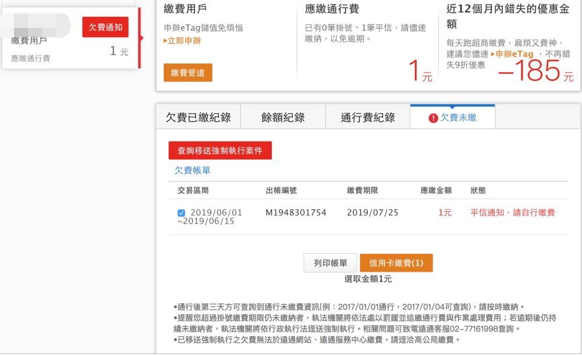
Task: Tick the 2019/06/01 bill checkbox
Action: point(181,213)
